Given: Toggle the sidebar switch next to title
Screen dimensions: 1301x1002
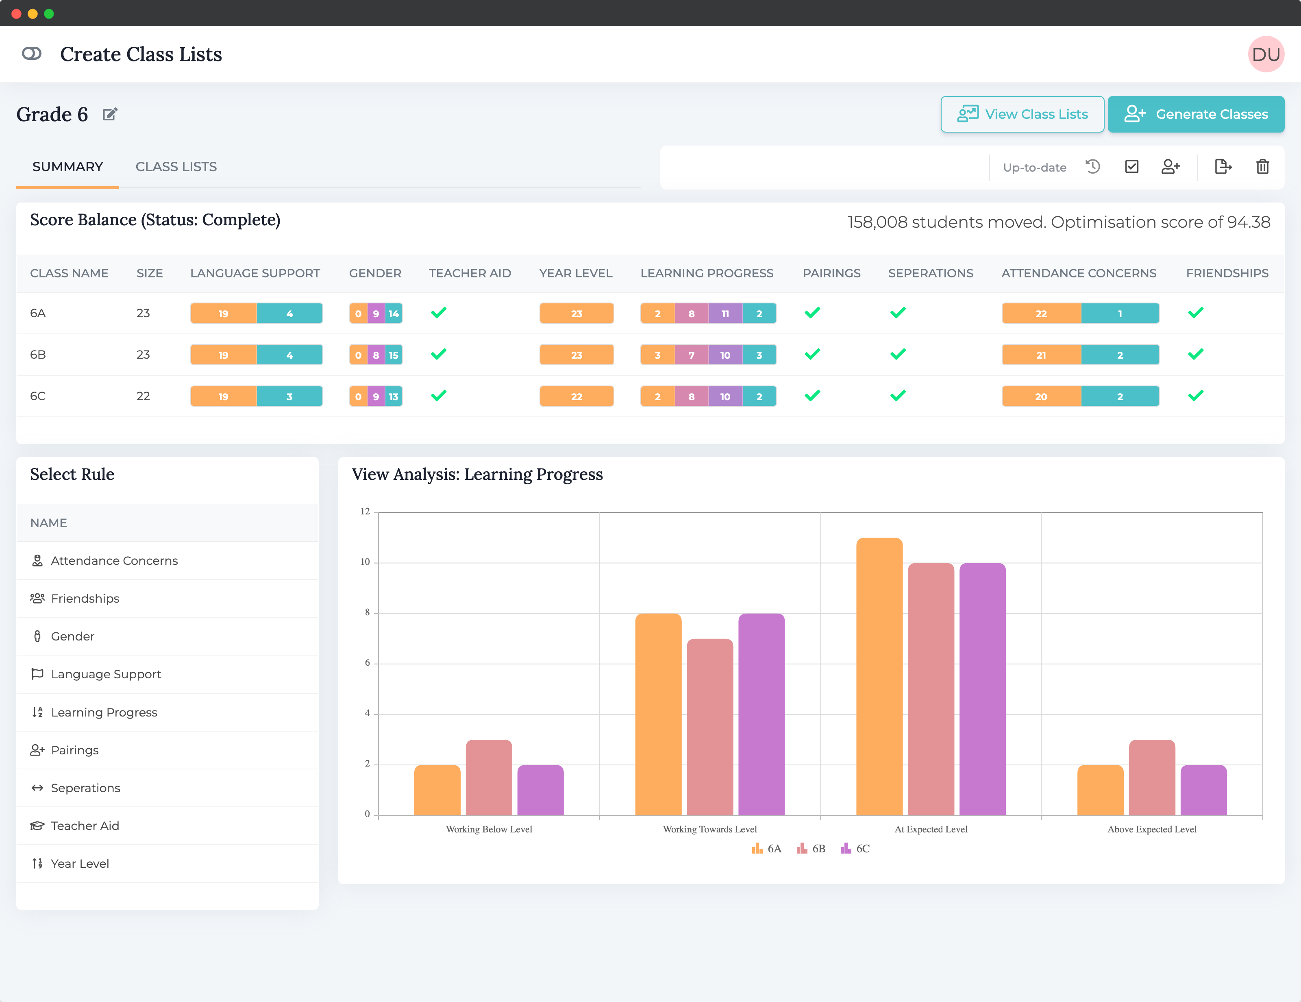Looking at the screenshot, I should [32, 54].
